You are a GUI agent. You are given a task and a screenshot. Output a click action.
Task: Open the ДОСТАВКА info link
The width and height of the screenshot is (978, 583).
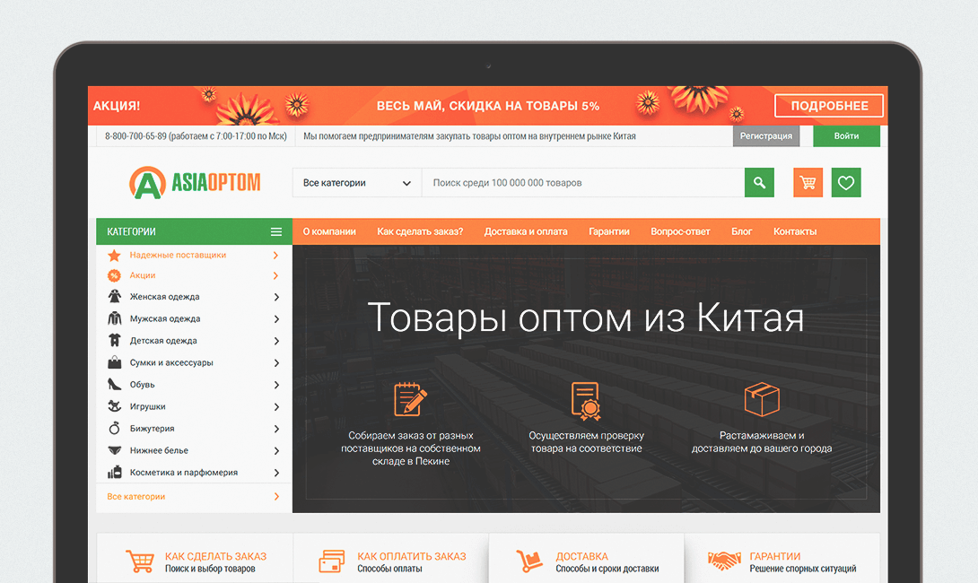tap(582, 556)
